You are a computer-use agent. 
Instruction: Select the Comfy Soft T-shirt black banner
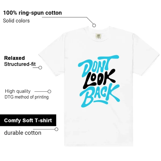(x=28, y=120)
